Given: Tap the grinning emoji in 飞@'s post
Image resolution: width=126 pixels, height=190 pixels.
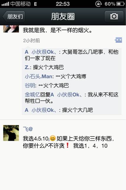Looking at the screenshot, I should click(x=53, y=138).
